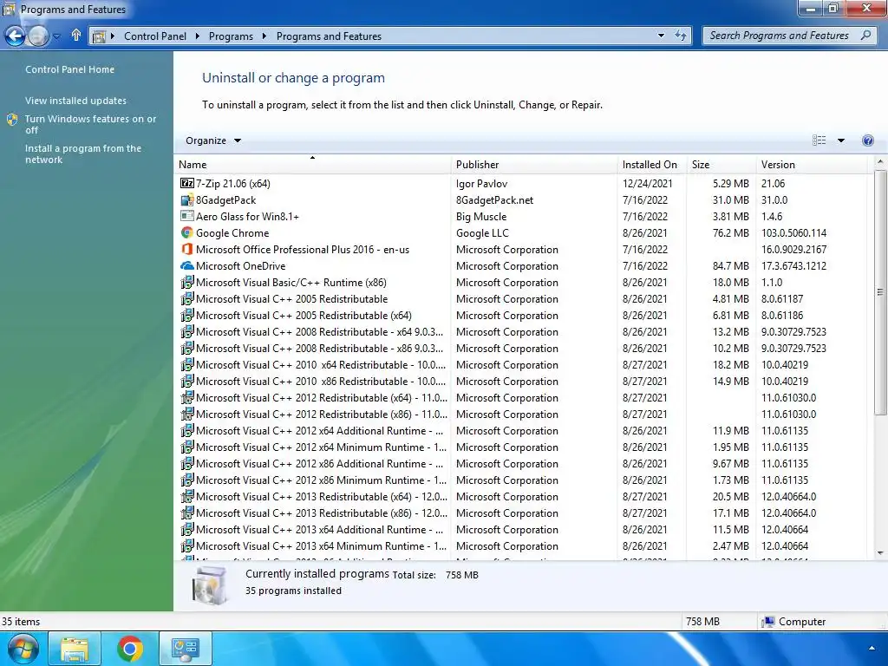
Task: Click the Google Chrome icon in program list
Action: click(x=187, y=232)
